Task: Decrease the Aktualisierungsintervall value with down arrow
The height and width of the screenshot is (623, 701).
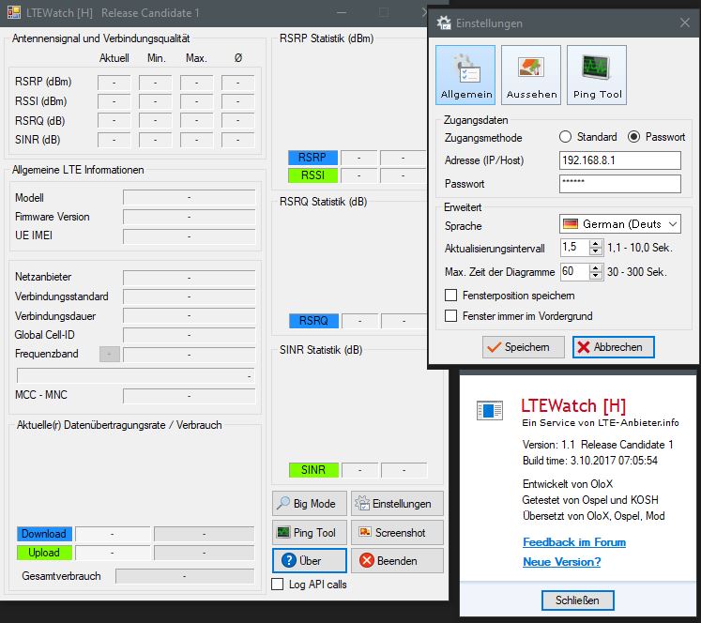Action: click(596, 251)
